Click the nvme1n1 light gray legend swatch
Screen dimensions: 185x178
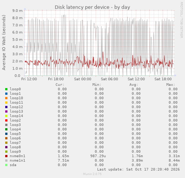[6, 161]
